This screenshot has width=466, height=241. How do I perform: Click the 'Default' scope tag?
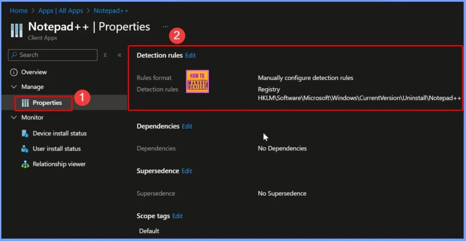pos(149,231)
